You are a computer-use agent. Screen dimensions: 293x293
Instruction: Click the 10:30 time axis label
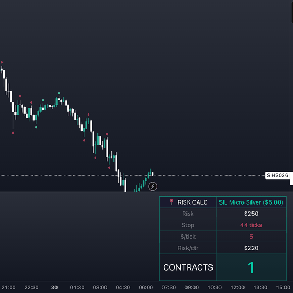[x=215, y=287]
